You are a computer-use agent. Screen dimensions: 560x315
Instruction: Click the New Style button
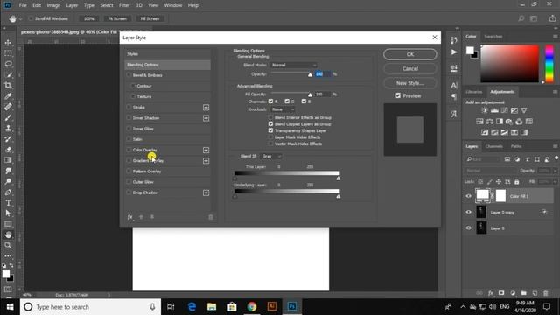click(410, 83)
